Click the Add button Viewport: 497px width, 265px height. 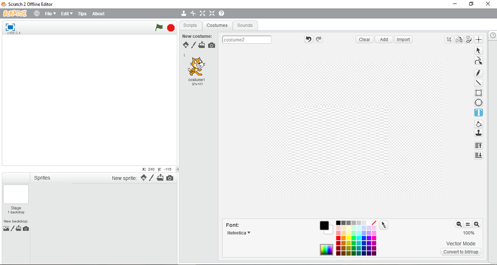[x=384, y=40]
